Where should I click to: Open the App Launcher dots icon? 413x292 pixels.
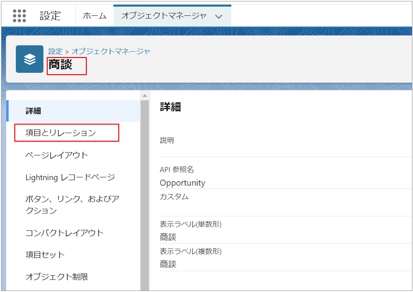point(20,16)
